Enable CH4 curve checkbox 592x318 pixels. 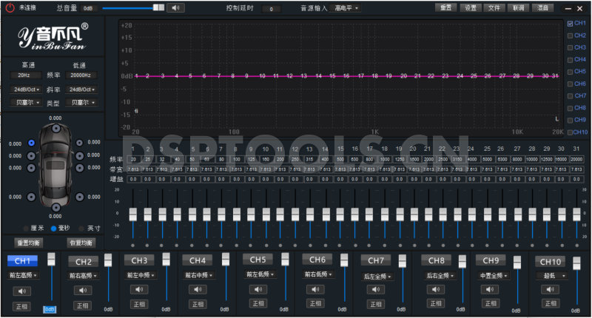[570, 60]
